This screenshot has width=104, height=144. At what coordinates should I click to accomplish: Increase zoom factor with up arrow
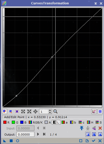pyautogui.click(x=50, y=110)
